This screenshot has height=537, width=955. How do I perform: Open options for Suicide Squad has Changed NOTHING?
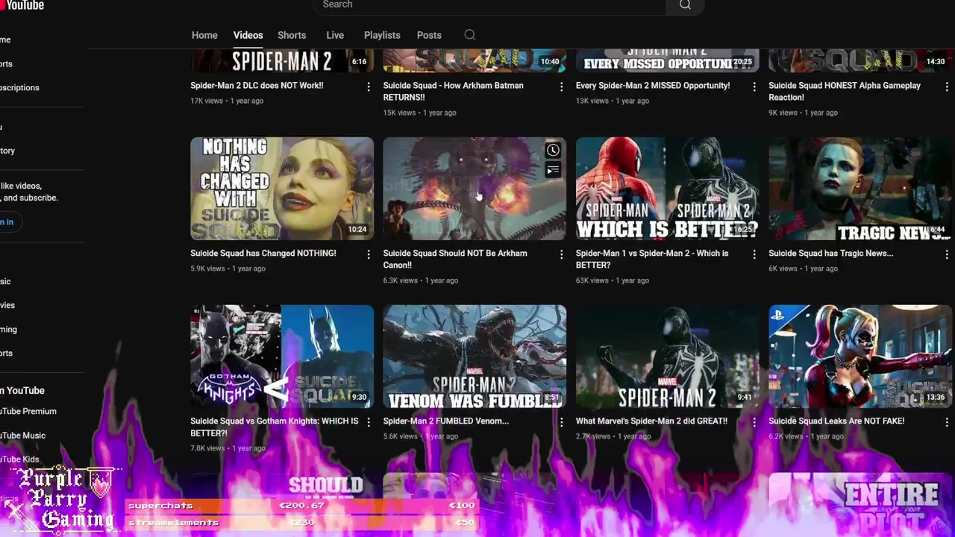point(368,255)
